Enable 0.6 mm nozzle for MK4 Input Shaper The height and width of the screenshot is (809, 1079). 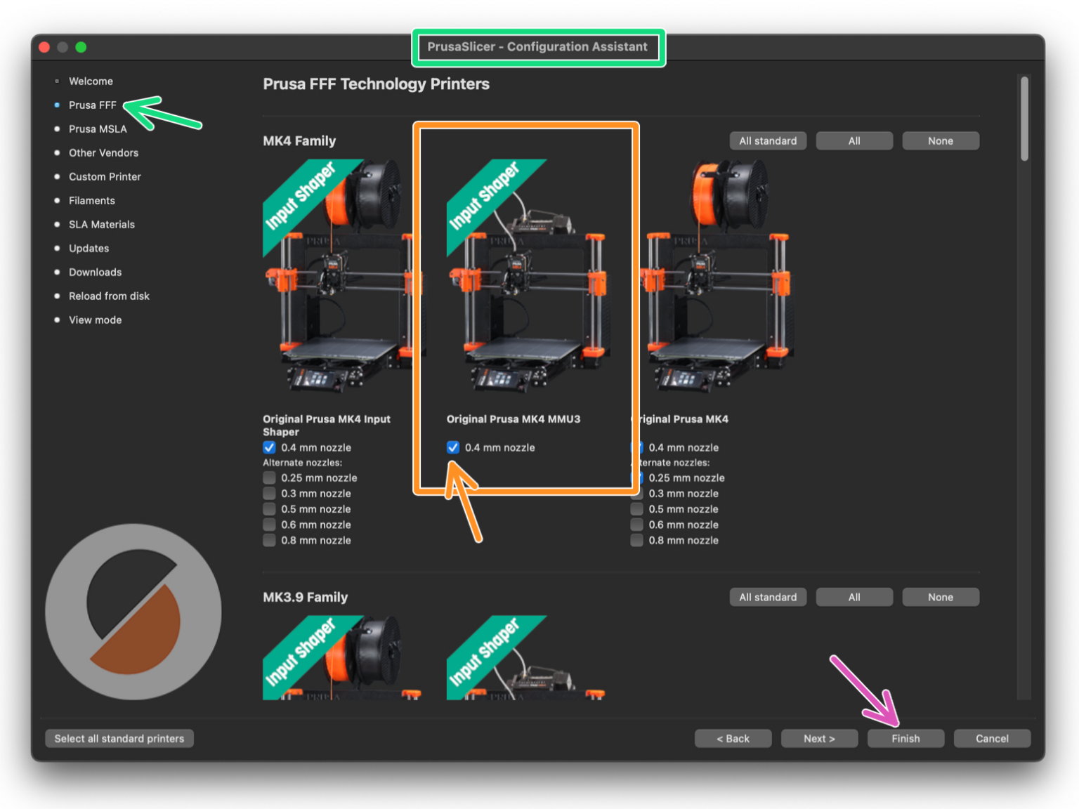[x=269, y=525]
